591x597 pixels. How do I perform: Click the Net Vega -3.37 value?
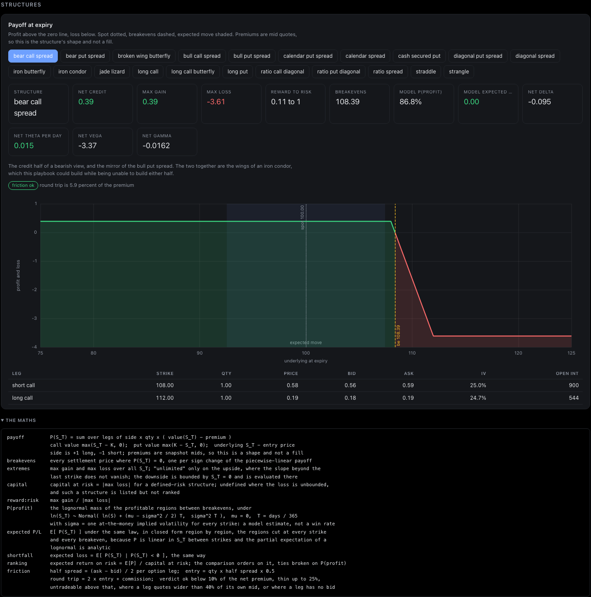pyautogui.click(x=87, y=146)
